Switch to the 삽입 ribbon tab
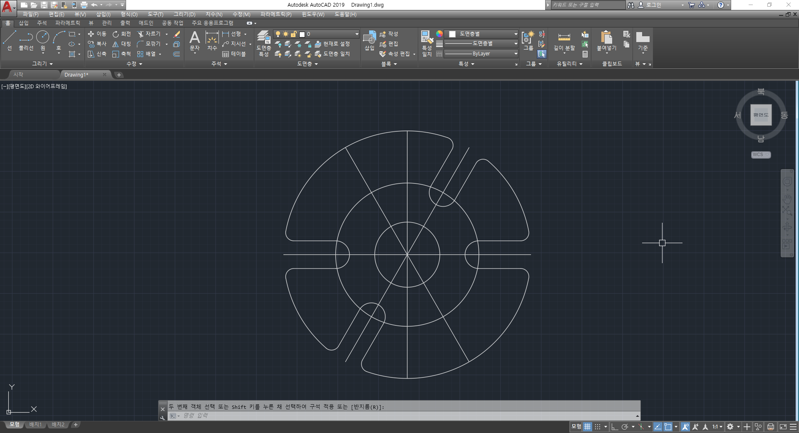This screenshot has height=433, width=799. point(24,23)
